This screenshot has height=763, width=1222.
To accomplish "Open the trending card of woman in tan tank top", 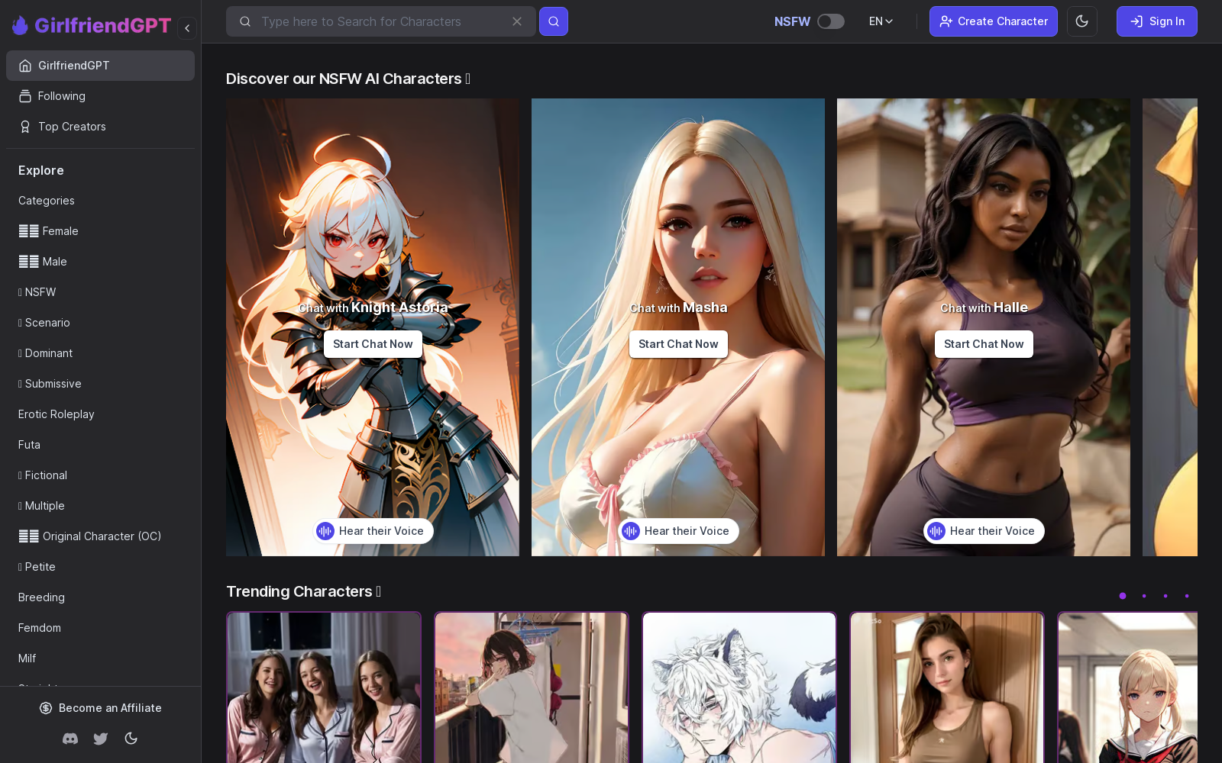I will pyautogui.click(x=947, y=687).
